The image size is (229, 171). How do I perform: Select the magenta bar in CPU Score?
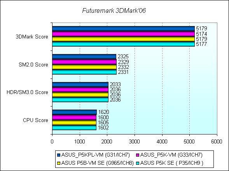pos(74,117)
